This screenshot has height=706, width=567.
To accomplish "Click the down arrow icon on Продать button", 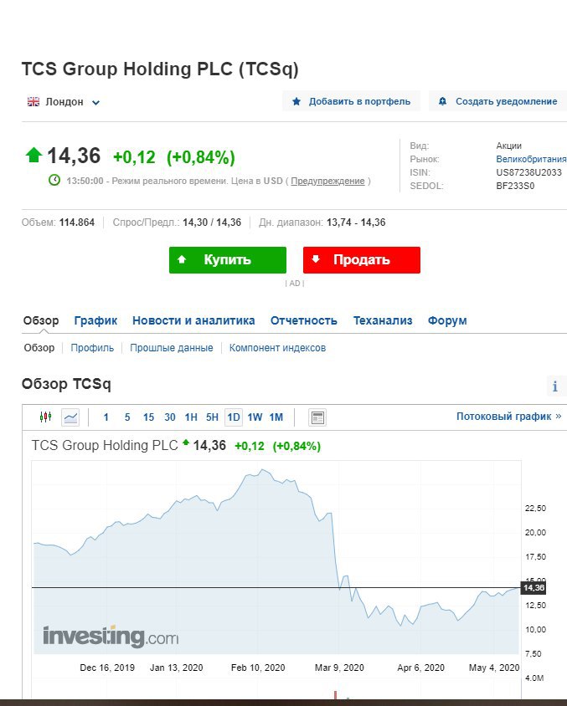I will 316,259.
